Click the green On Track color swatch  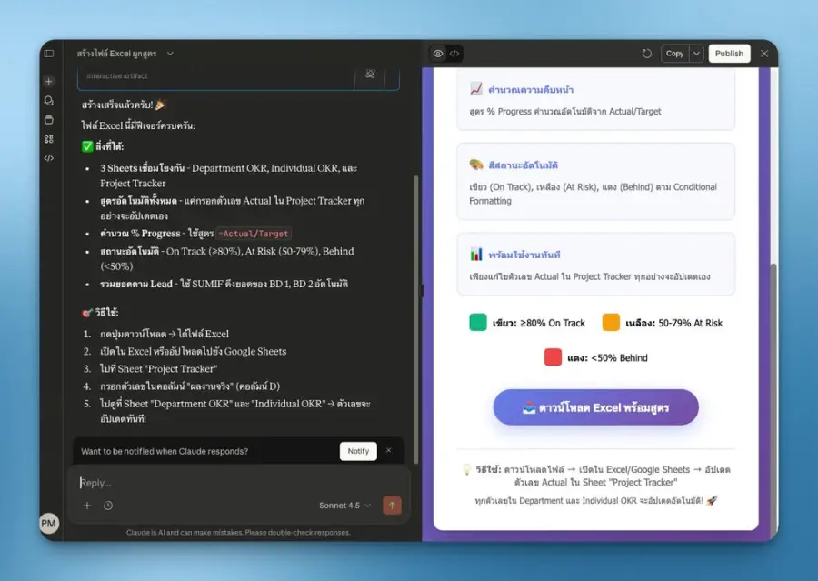[477, 322]
